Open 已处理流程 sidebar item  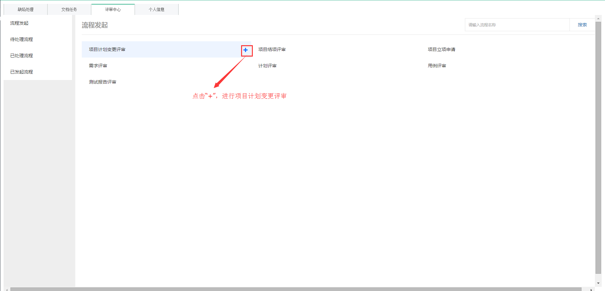tap(22, 56)
